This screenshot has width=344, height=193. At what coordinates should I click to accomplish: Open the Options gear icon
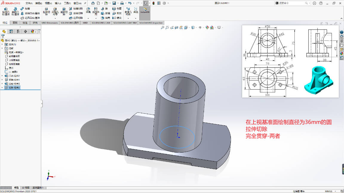coord(164,3)
